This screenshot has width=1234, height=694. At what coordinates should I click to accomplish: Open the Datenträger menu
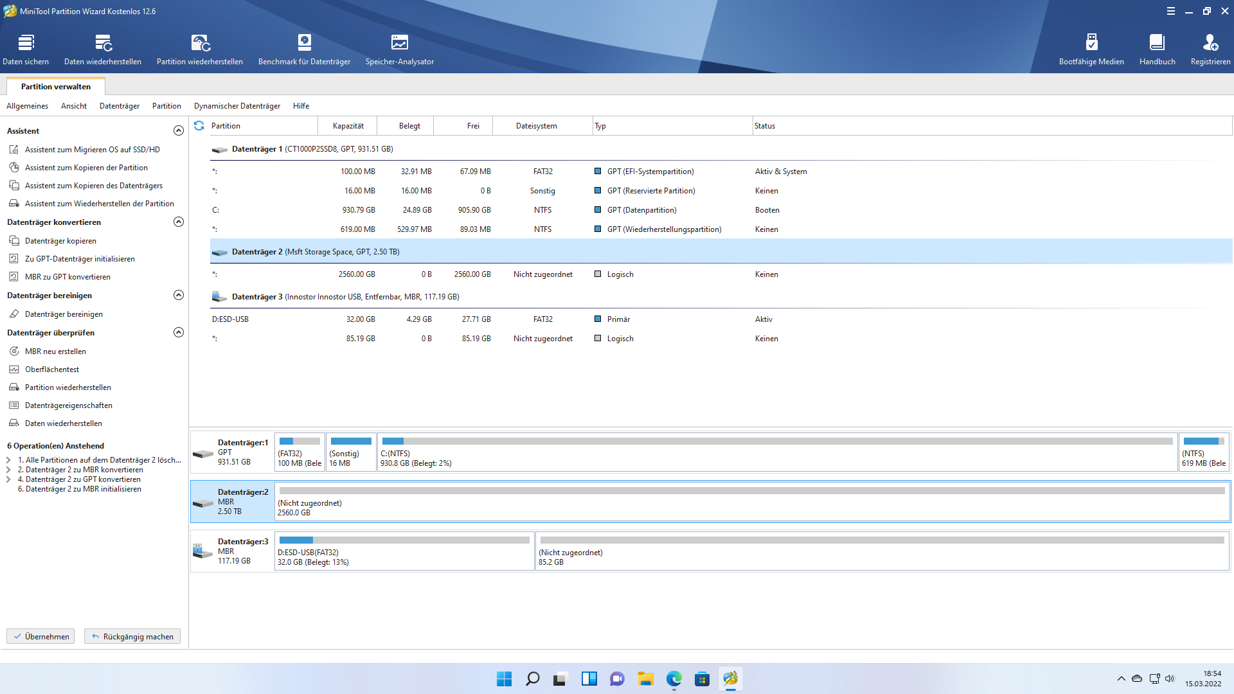click(x=120, y=106)
